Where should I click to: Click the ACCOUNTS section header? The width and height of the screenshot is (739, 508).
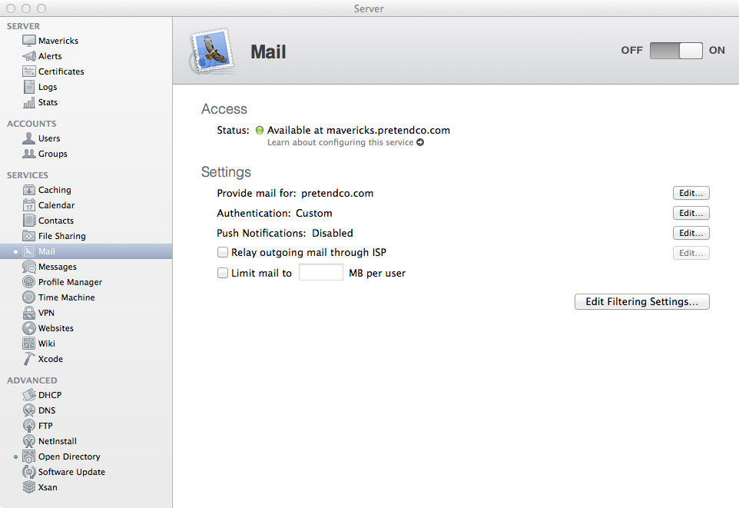coord(31,124)
